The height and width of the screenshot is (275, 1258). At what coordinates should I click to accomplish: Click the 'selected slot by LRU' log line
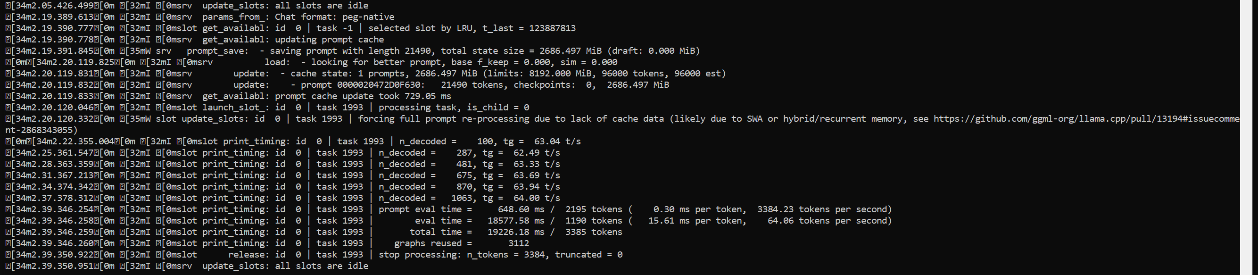point(290,28)
